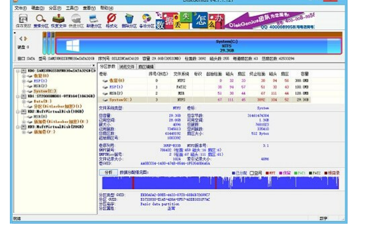This screenshot has width=366, height=225.
Task: Expand the Data(D:) partition node
Action: [24, 101]
